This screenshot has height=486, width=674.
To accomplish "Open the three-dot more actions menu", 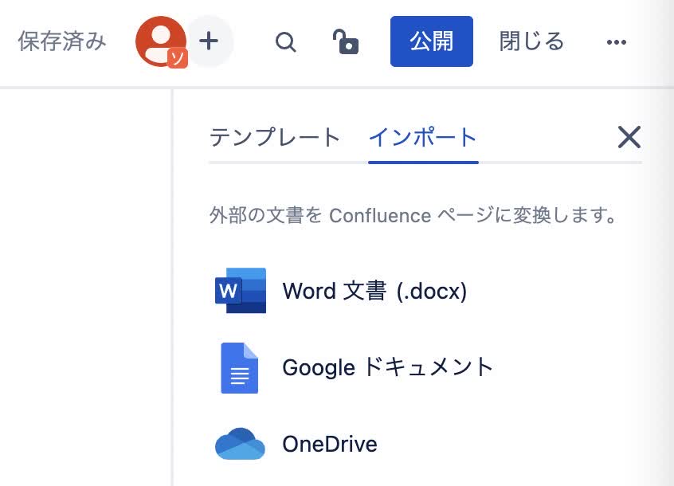I will [x=617, y=42].
